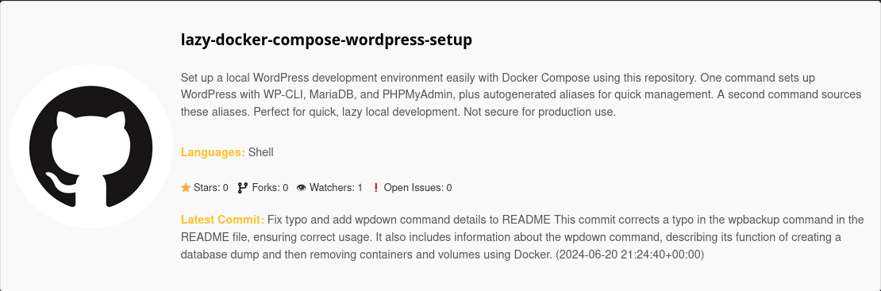Open the lazy-docker-compose-wordpress-setup repository title
The image size is (881, 291).
click(x=326, y=40)
